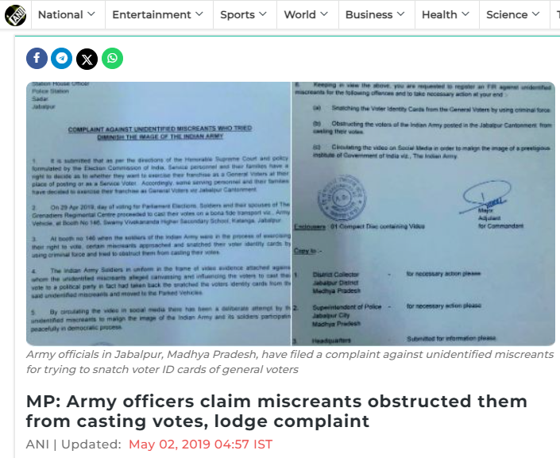The width and height of the screenshot is (560, 458).
Task: Open the ANI logo homepage
Action: [15, 15]
